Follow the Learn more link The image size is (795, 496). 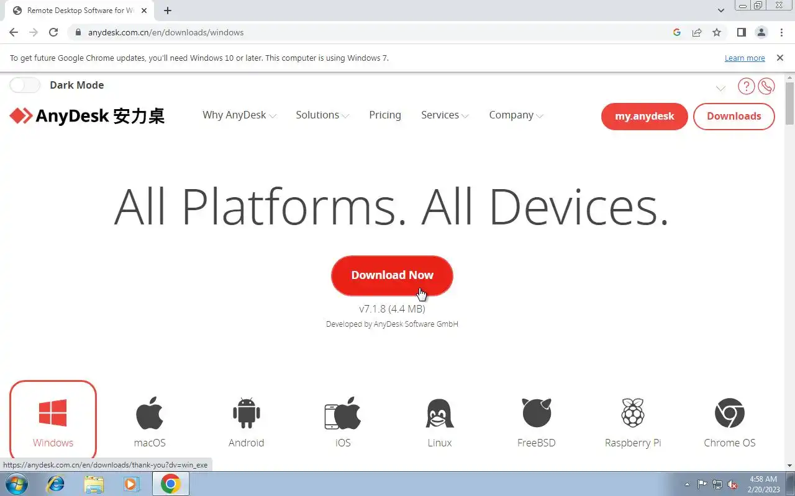tap(745, 58)
